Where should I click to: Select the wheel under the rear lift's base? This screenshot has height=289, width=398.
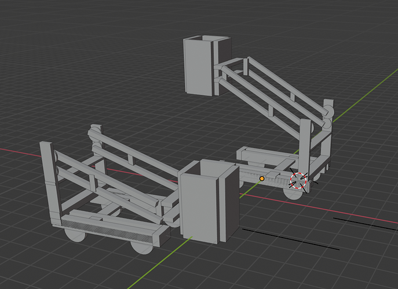click(293, 194)
